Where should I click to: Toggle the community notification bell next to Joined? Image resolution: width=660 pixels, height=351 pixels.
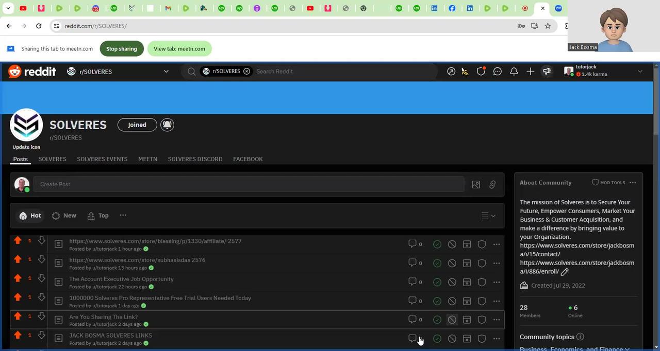[167, 125]
